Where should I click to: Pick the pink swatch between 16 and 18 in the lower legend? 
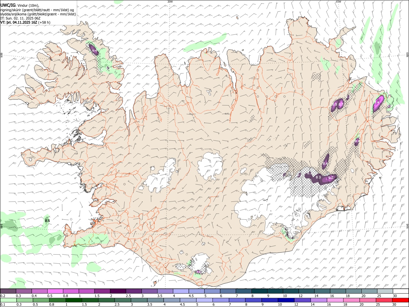click(335, 300)
